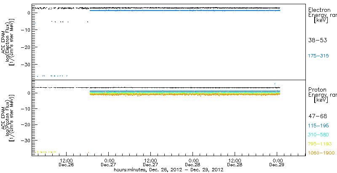Click the -10 tick on the electron flux axis
The height and width of the screenshot is (173, 337).
coord(27,30)
